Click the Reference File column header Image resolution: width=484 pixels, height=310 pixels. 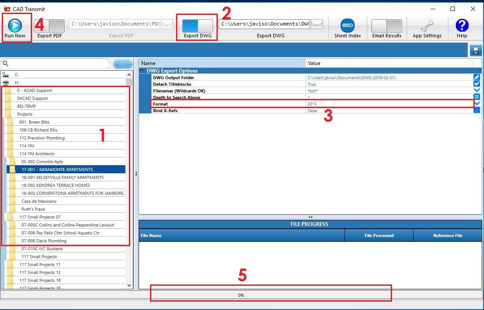pos(447,235)
